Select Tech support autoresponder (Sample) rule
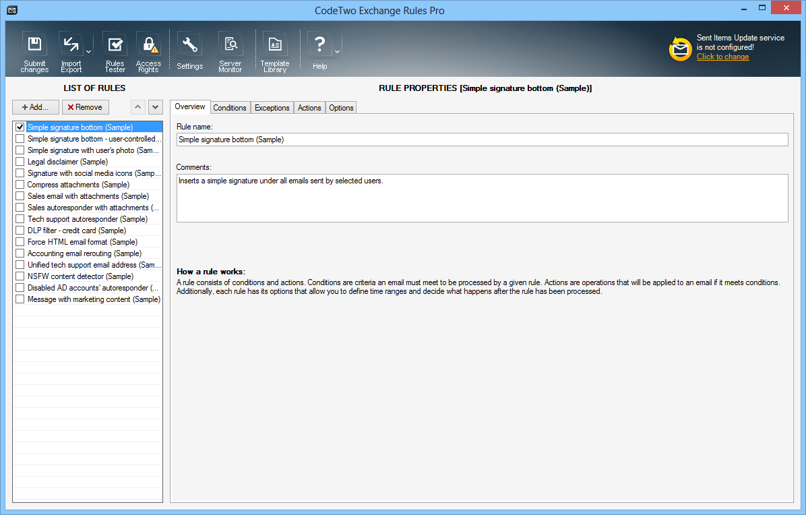The image size is (806, 515). [88, 219]
